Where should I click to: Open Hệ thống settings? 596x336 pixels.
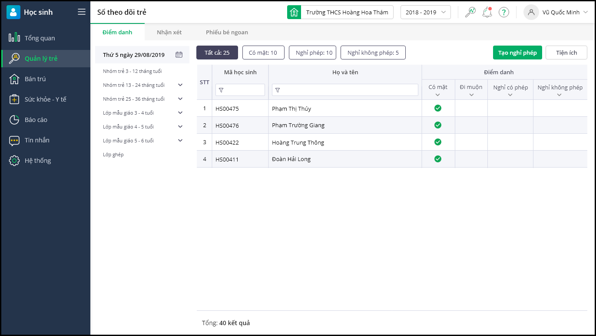tap(37, 161)
